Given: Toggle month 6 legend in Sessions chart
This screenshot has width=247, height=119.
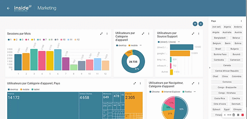Looking at the screenshot, I should [39, 40].
